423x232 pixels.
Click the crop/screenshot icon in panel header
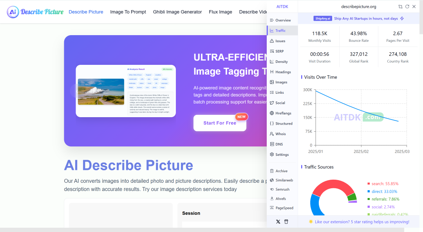click(x=400, y=7)
